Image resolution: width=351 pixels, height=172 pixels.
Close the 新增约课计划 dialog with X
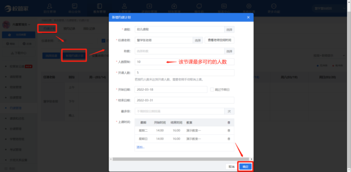[x=248, y=17]
